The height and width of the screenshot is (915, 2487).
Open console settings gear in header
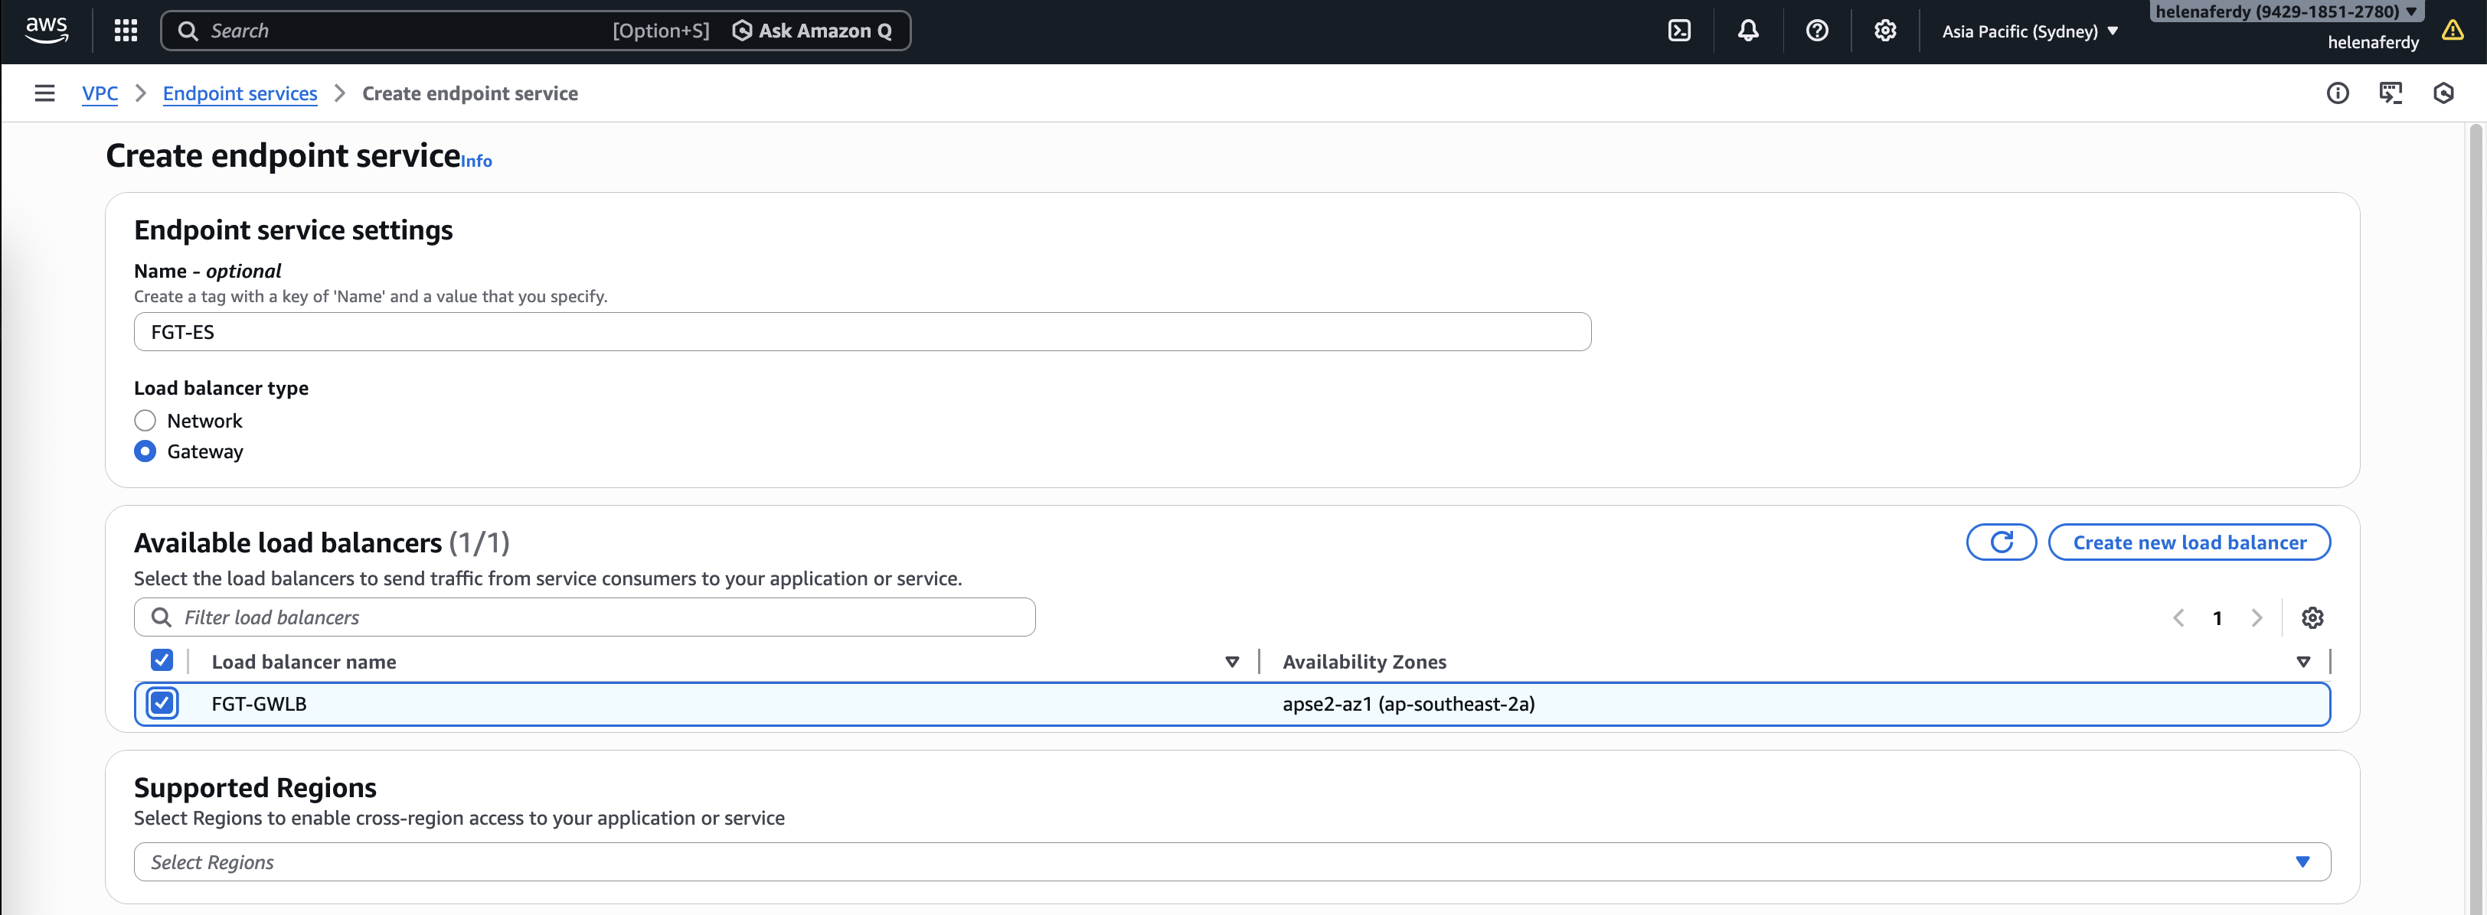coord(1884,31)
